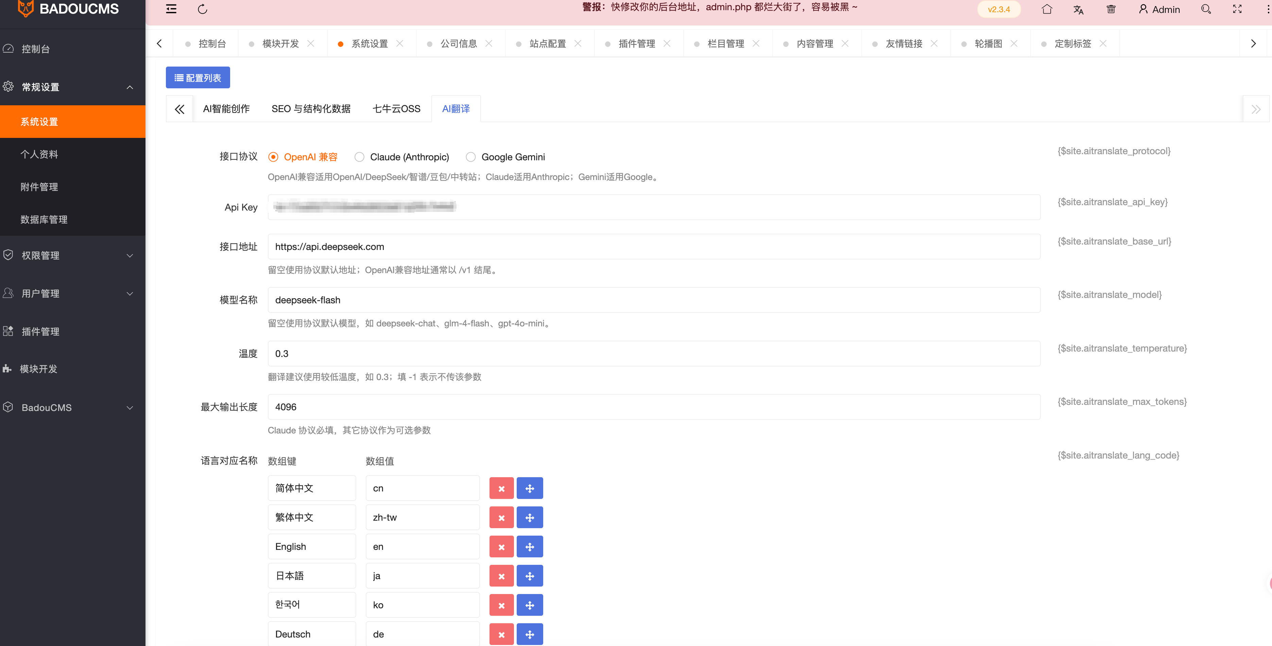The width and height of the screenshot is (1272, 646).
Task: Switch to 七牛云OSS config tab
Action: [x=396, y=109]
